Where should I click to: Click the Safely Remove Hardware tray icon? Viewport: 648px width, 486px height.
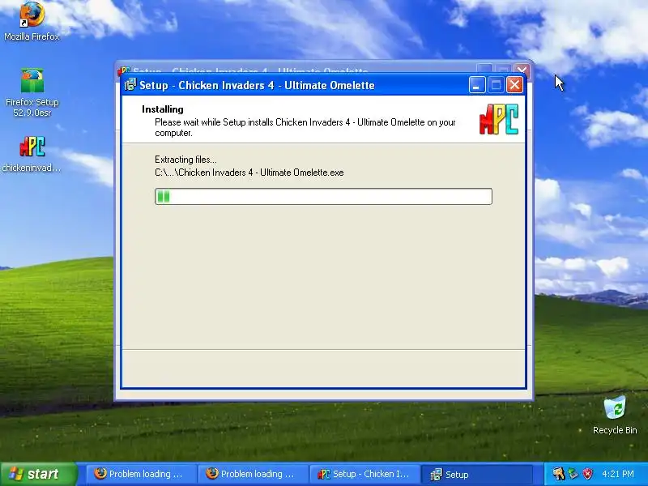click(573, 474)
